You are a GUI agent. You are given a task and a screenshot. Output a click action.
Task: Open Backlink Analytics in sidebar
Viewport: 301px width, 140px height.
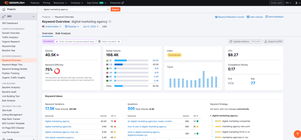pyautogui.click(x=11, y=88)
